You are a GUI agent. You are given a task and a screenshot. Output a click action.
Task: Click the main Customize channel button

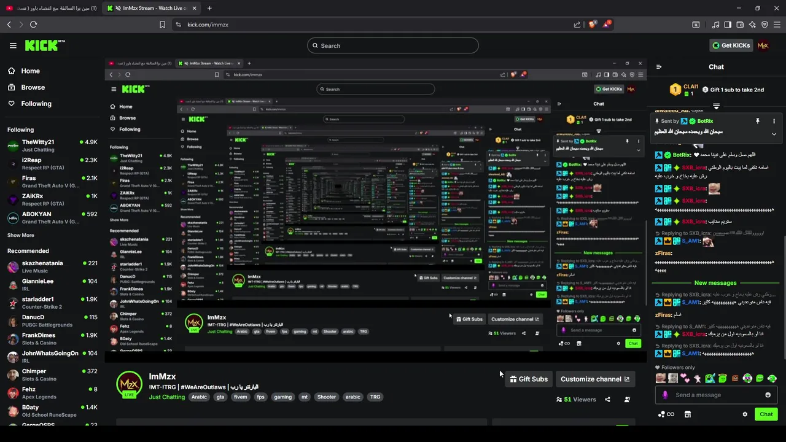[595, 379]
